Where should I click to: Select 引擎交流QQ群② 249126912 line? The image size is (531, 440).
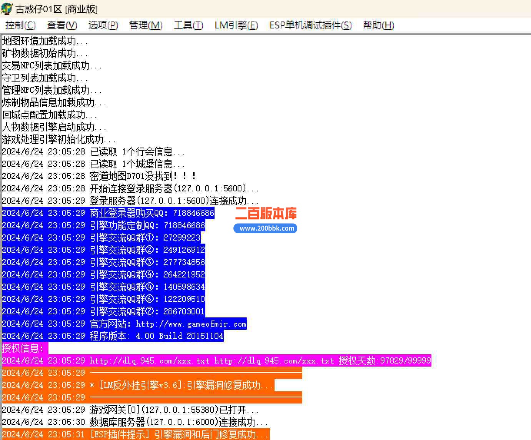pyautogui.click(x=103, y=250)
